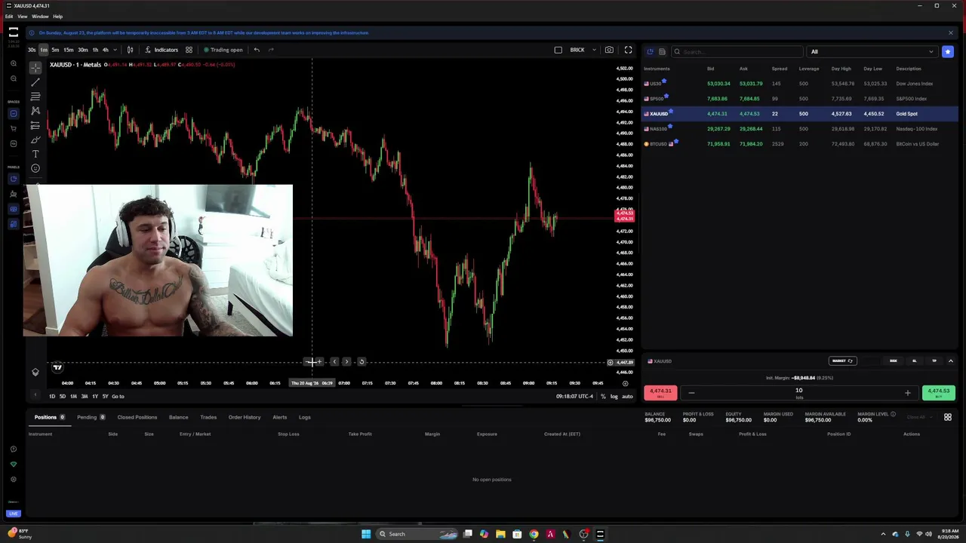Click the zoom-in magnifier in left sidebar
This screenshot has width=966, height=543.
[14, 64]
